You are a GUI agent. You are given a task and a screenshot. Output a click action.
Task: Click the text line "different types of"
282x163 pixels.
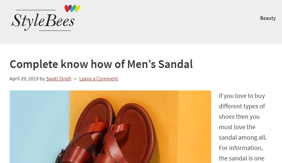(242, 106)
